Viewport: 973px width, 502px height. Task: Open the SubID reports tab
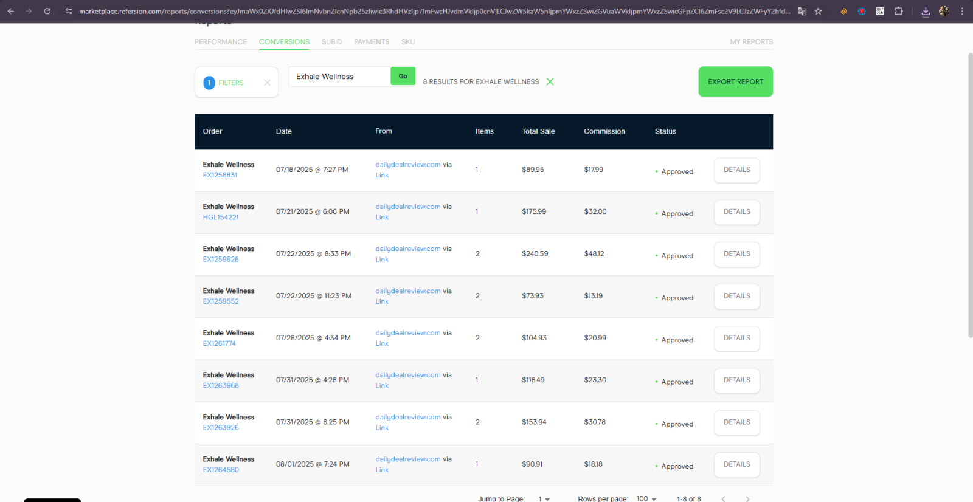(331, 42)
